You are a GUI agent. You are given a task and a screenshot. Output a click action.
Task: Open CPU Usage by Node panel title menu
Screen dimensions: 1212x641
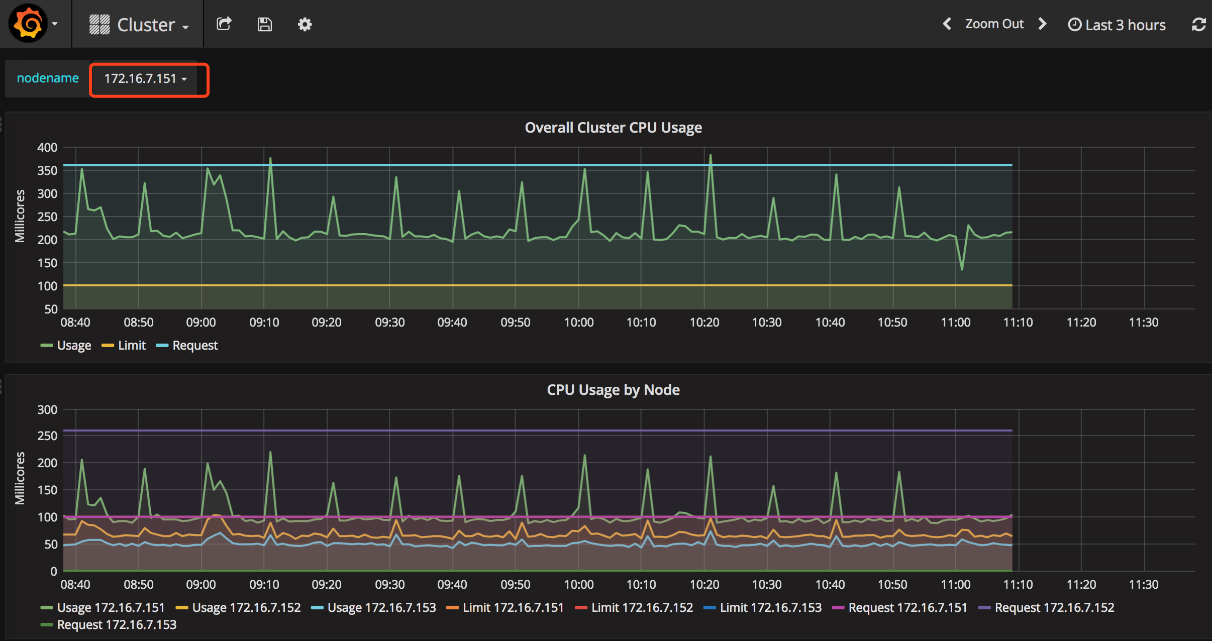click(x=613, y=390)
